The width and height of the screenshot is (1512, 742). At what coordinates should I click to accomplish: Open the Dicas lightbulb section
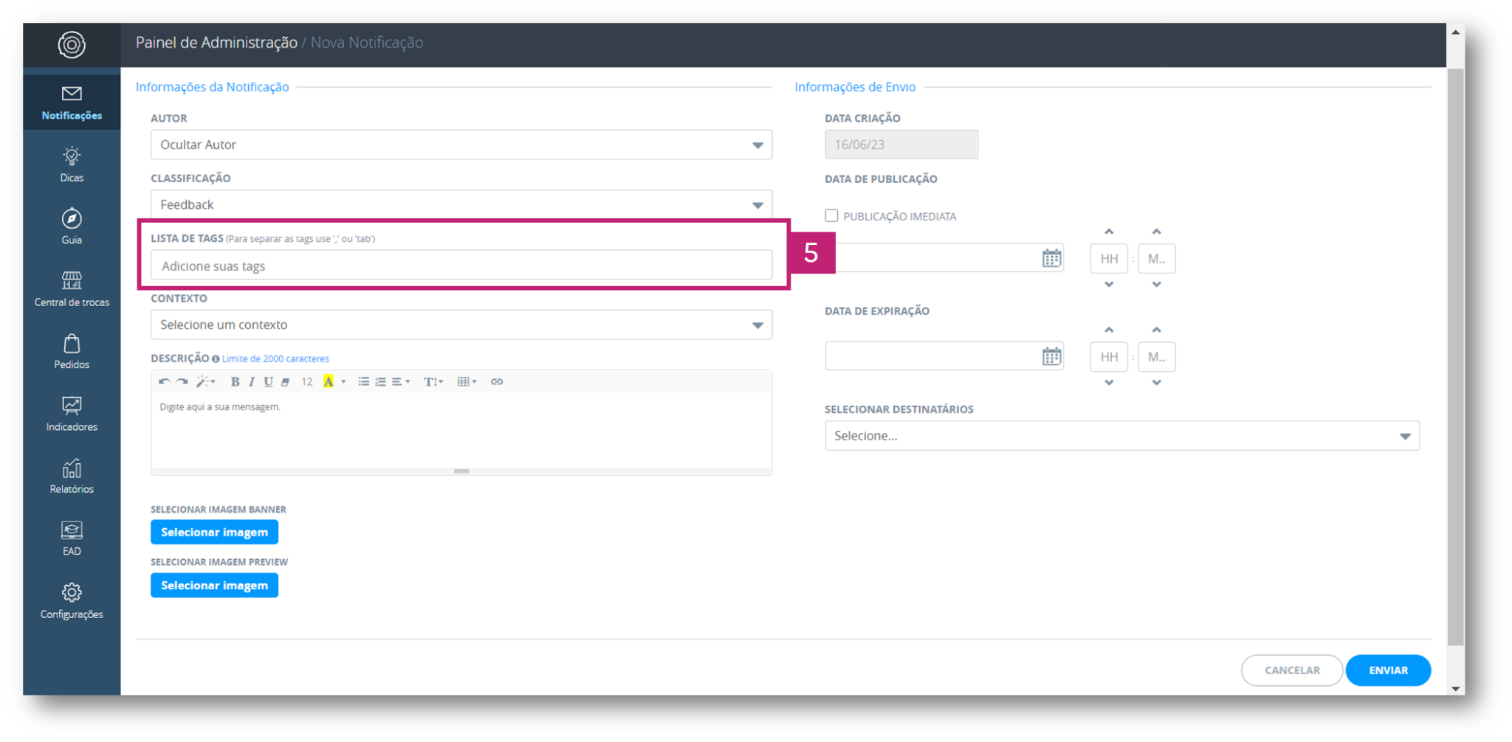(72, 164)
